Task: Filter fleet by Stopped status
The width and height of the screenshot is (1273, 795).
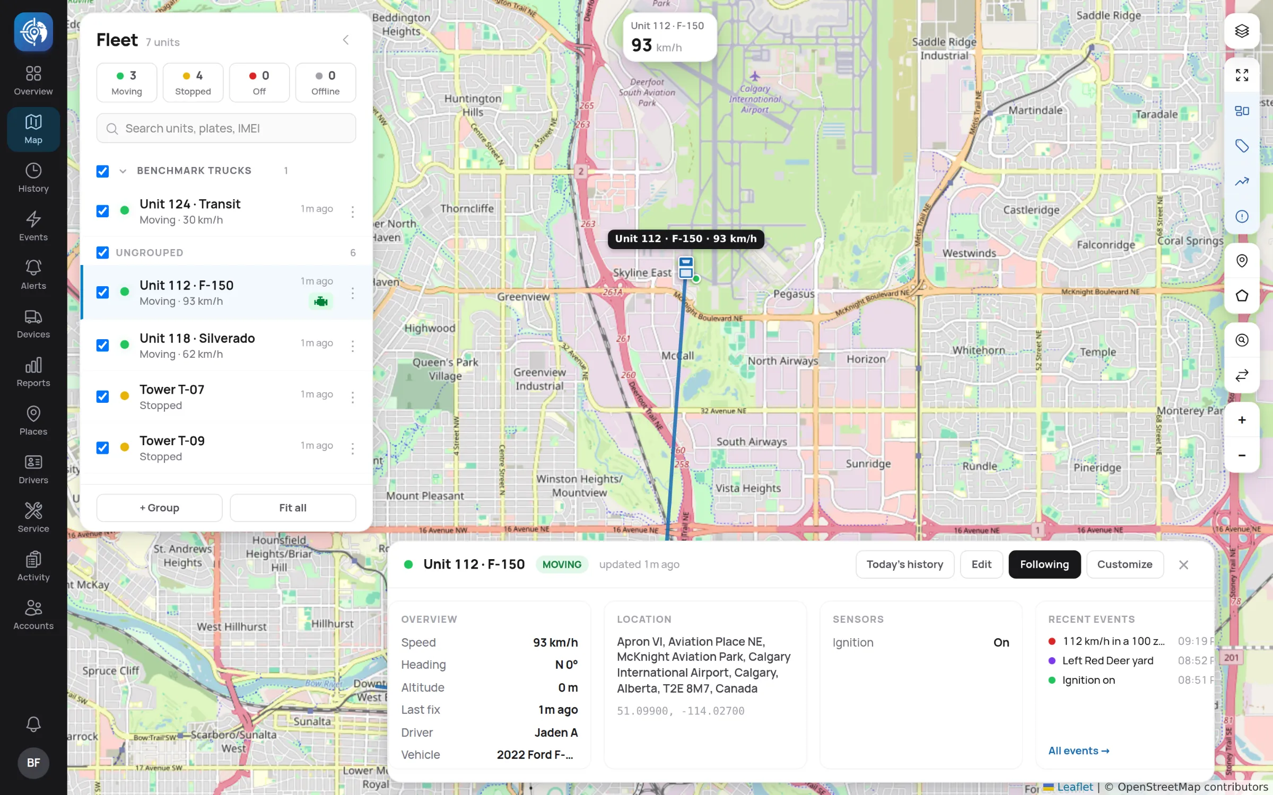Action: point(193,83)
